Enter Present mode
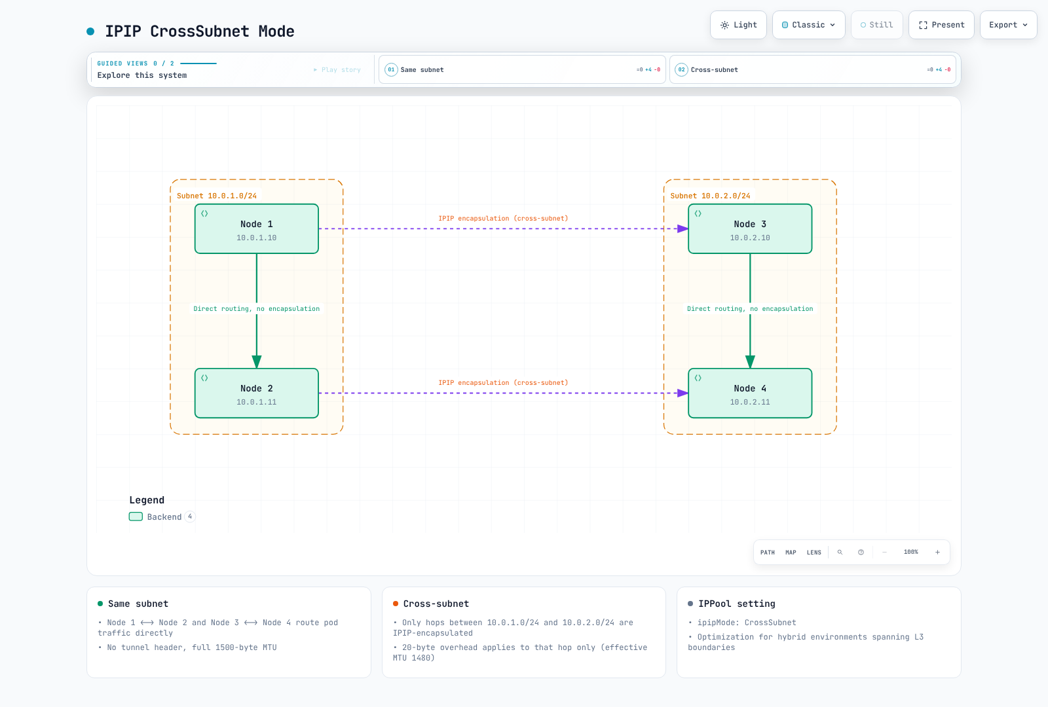The width and height of the screenshot is (1048, 707). 941,25
